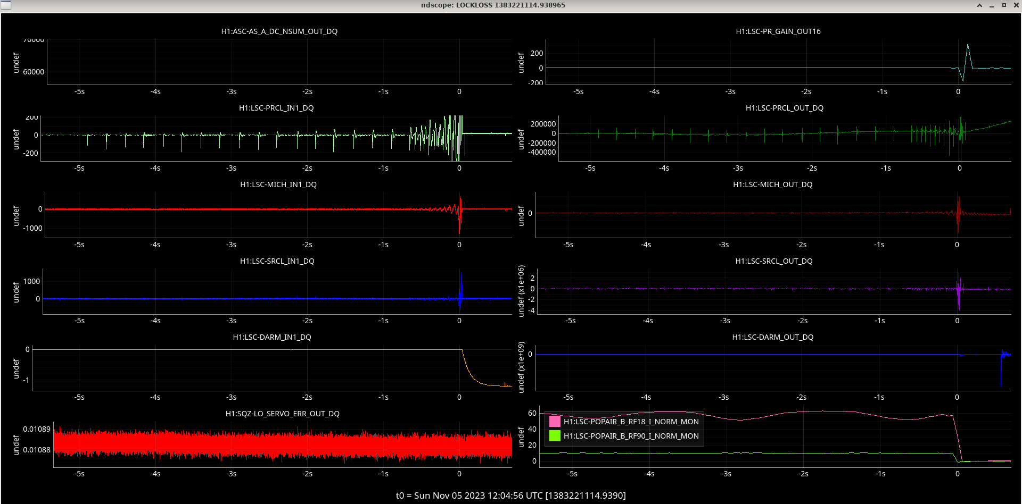Close the ndscope window
This screenshot has width=1022, height=504.
(1016, 5)
